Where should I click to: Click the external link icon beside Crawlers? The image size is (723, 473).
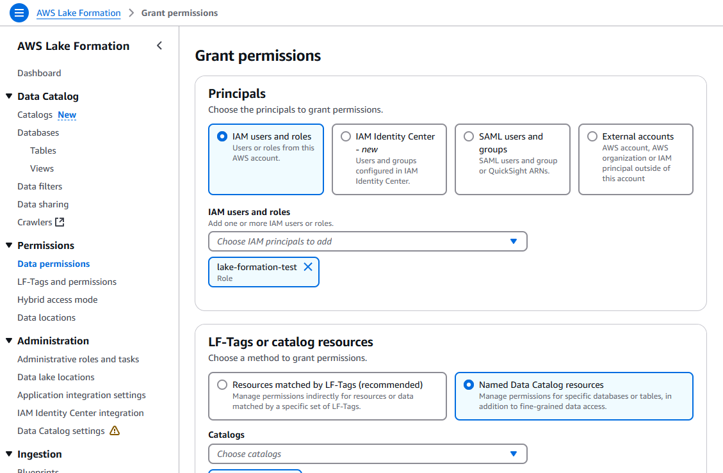pyautogui.click(x=60, y=222)
